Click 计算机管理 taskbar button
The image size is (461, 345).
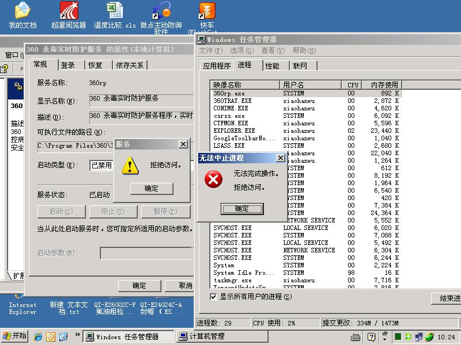(x=222, y=336)
